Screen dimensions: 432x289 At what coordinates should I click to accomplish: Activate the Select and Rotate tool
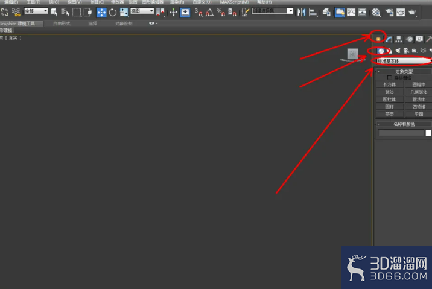click(x=113, y=13)
